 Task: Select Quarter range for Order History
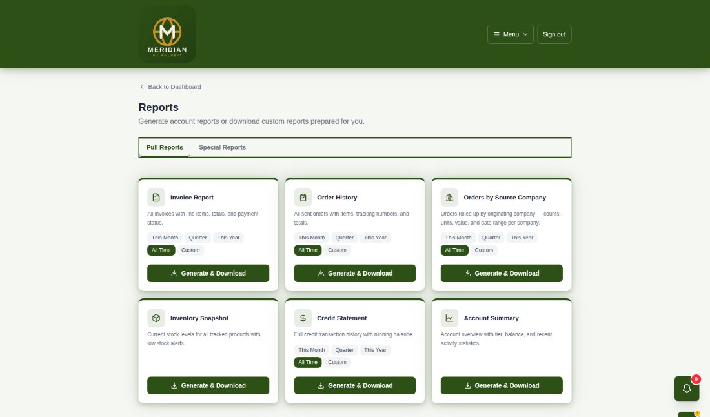344,238
